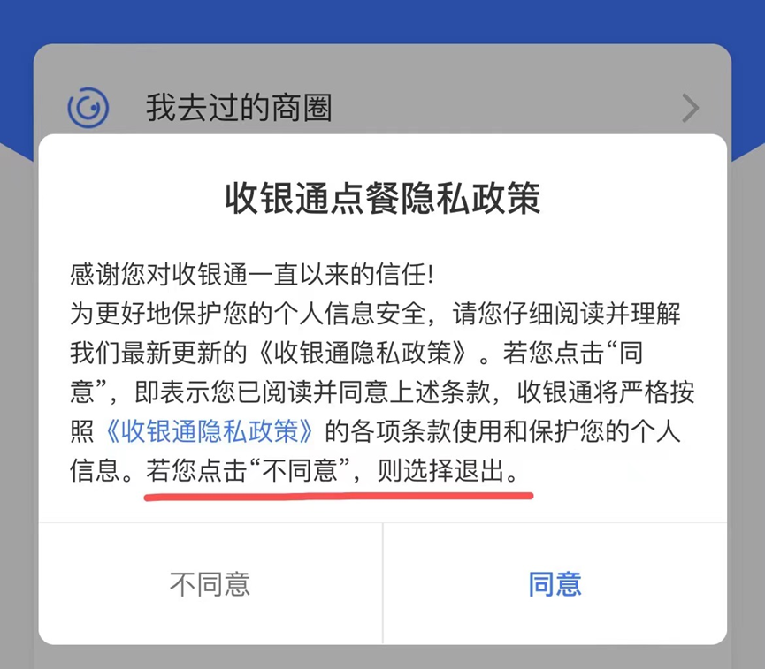The width and height of the screenshot is (765, 669).
Task: Click the blue header banner at top
Action: tap(382, 21)
